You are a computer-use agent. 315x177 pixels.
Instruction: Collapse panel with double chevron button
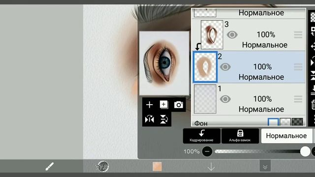265,166
